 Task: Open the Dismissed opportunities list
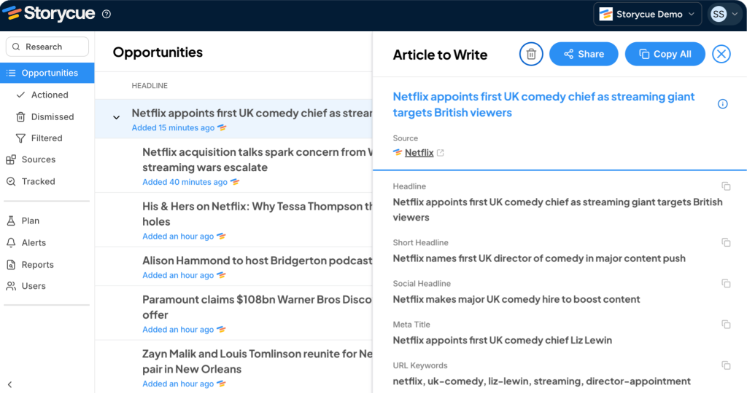(x=52, y=116)
